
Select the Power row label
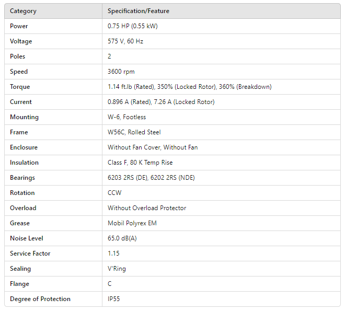(x=19, y=26)
